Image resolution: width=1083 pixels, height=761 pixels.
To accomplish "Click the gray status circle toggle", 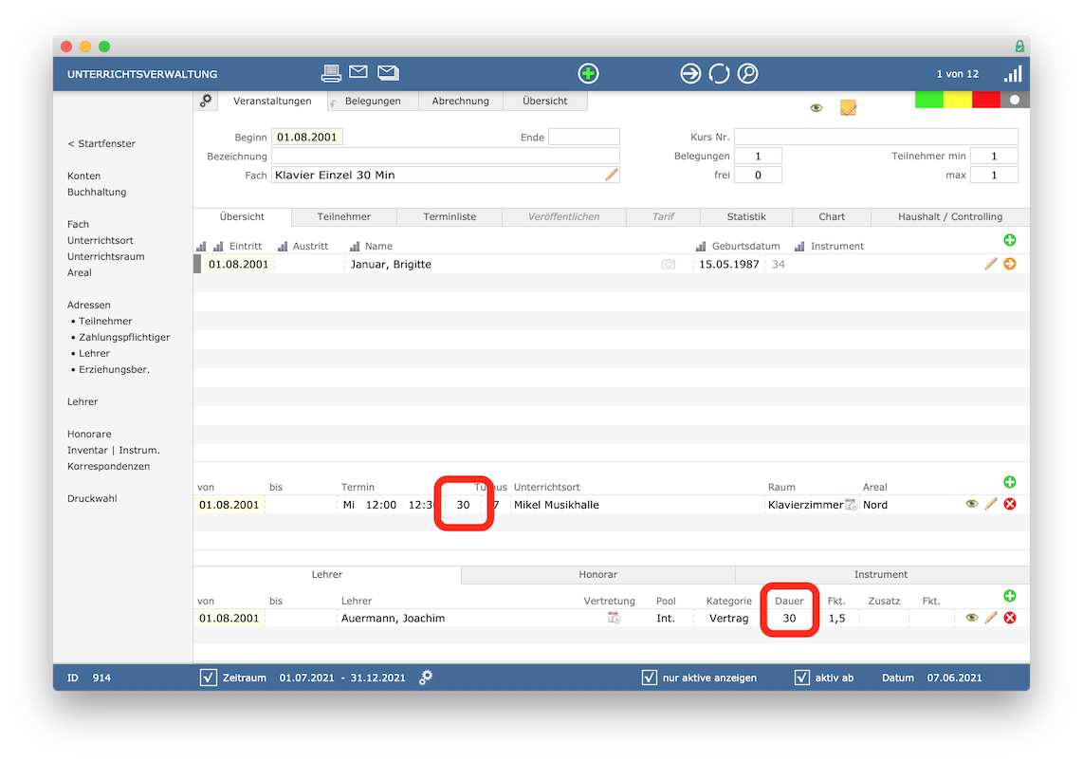I will click(1015, 100).
